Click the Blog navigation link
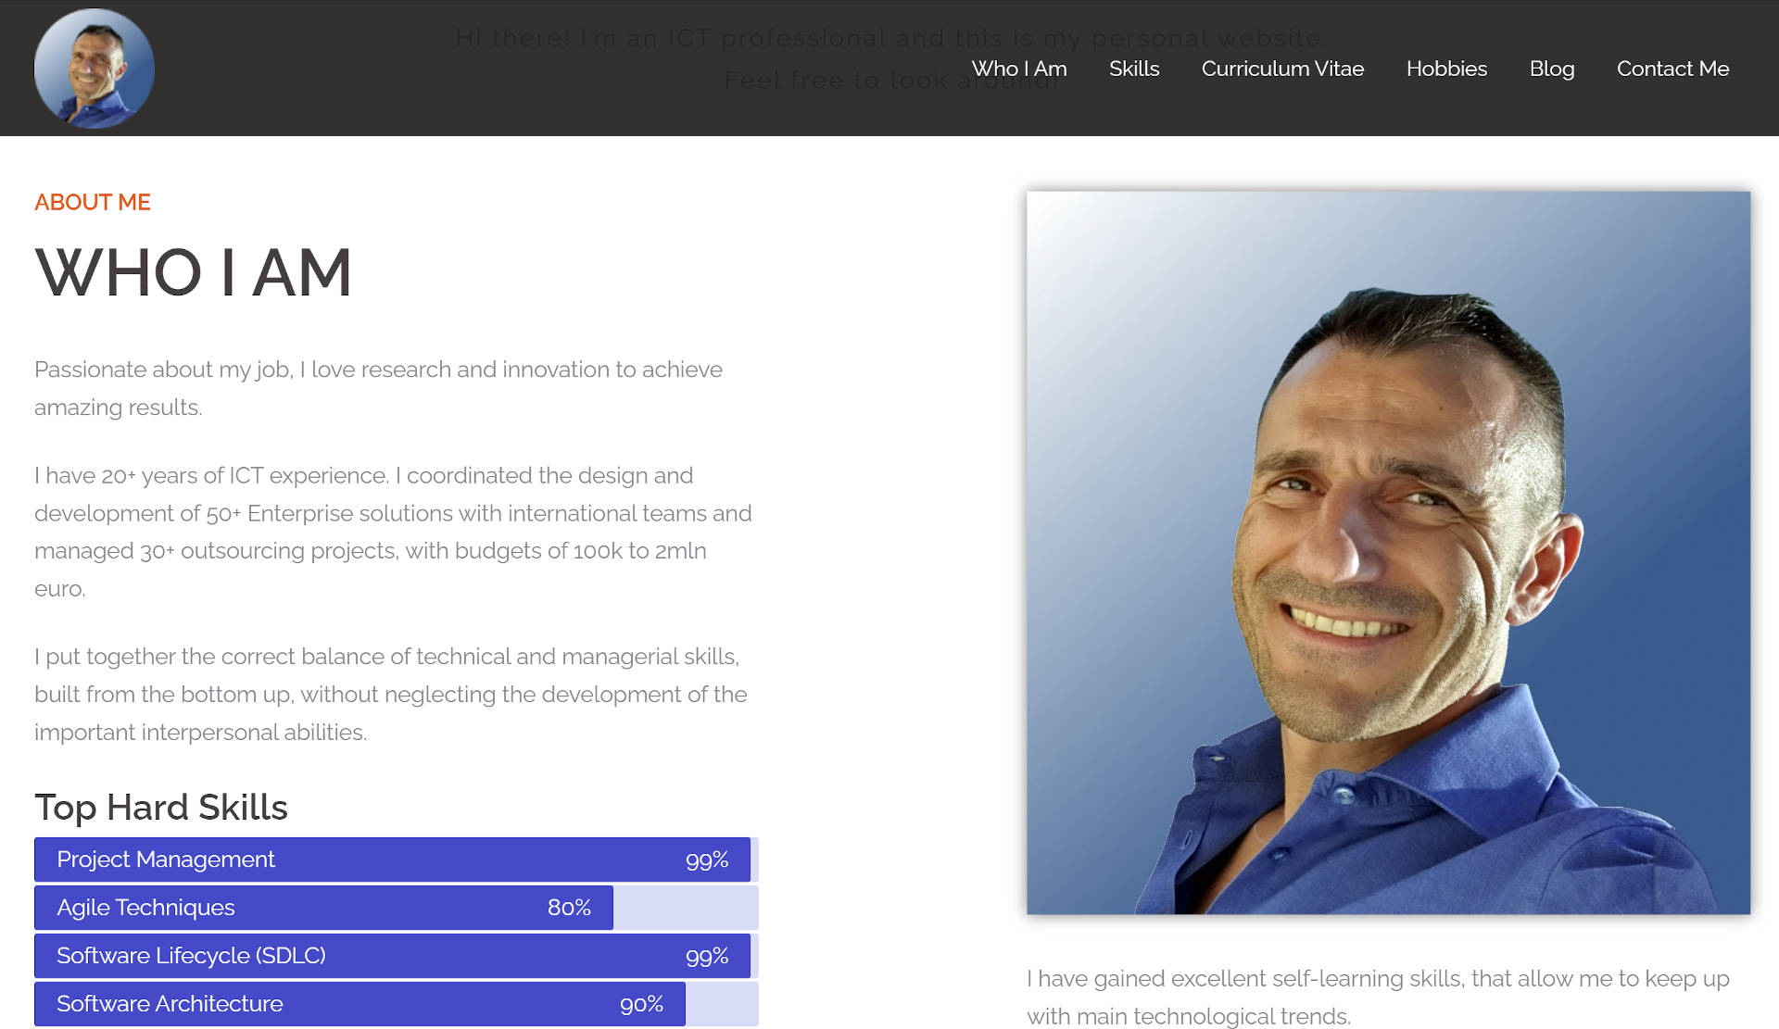Viewport: 1779px width, 1029px height. click(1552, 68)
